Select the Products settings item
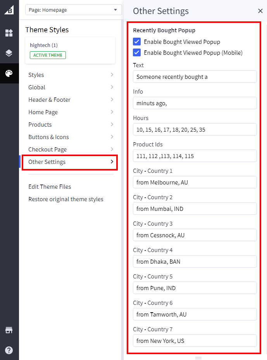This screenshot has height=360, width=267. pyautogui.click(x=71, y=125)
